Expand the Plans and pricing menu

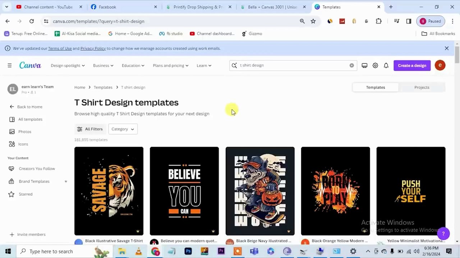point(171,66)
